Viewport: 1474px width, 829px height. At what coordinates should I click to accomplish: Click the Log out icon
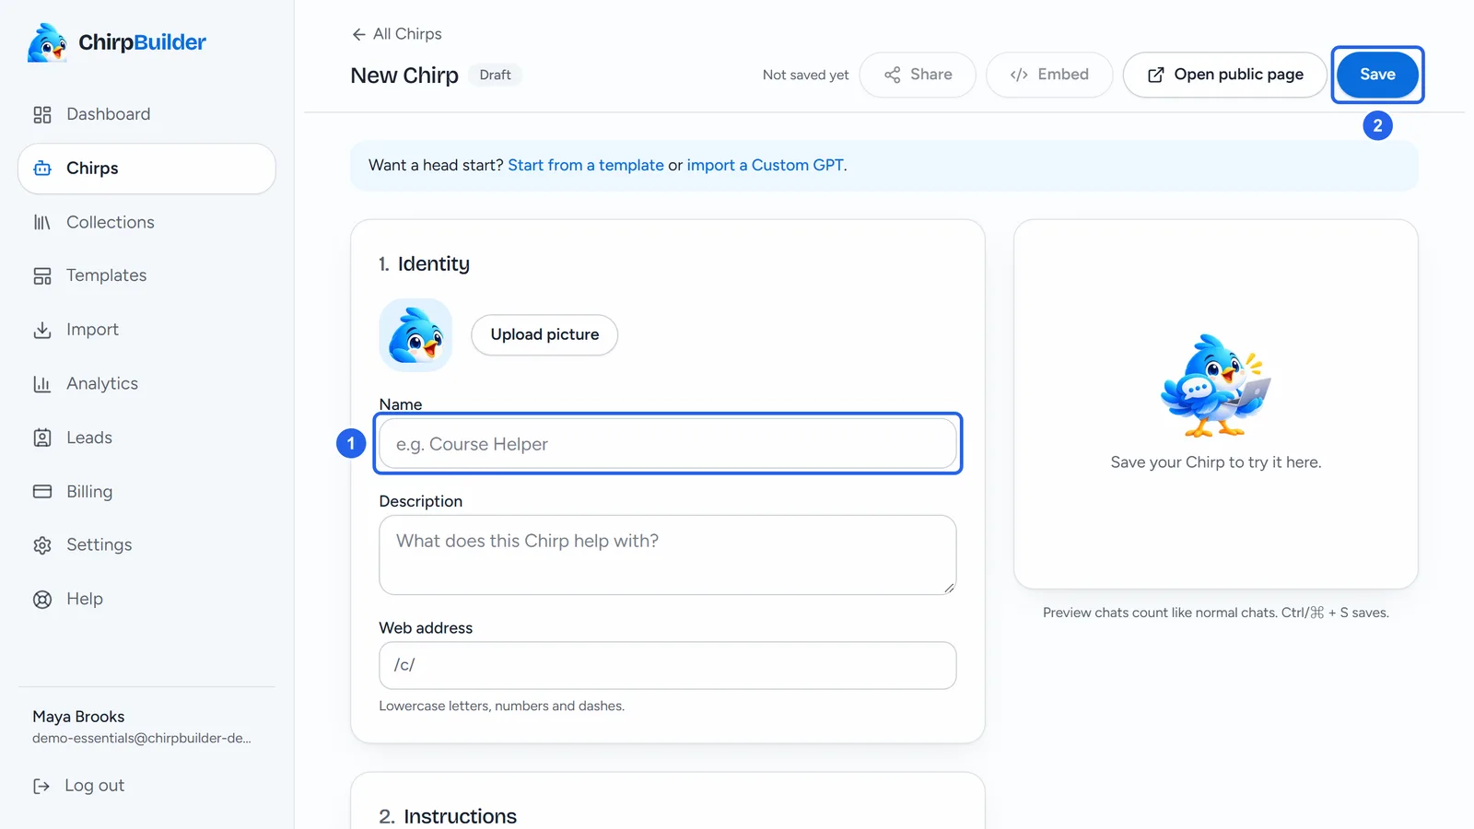pos(41,786)
